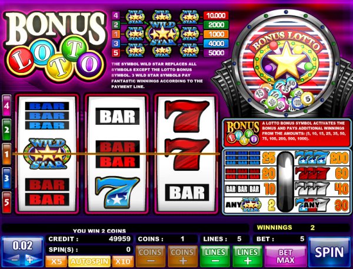Toggle payline 5 red side marker
Viewport: 353px width, 269px height.
pos(6,202)
